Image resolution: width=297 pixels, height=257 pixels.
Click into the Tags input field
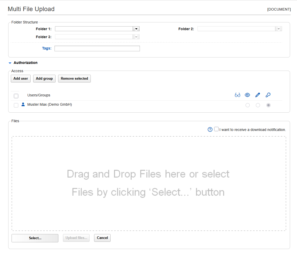(x=97, y=48)
